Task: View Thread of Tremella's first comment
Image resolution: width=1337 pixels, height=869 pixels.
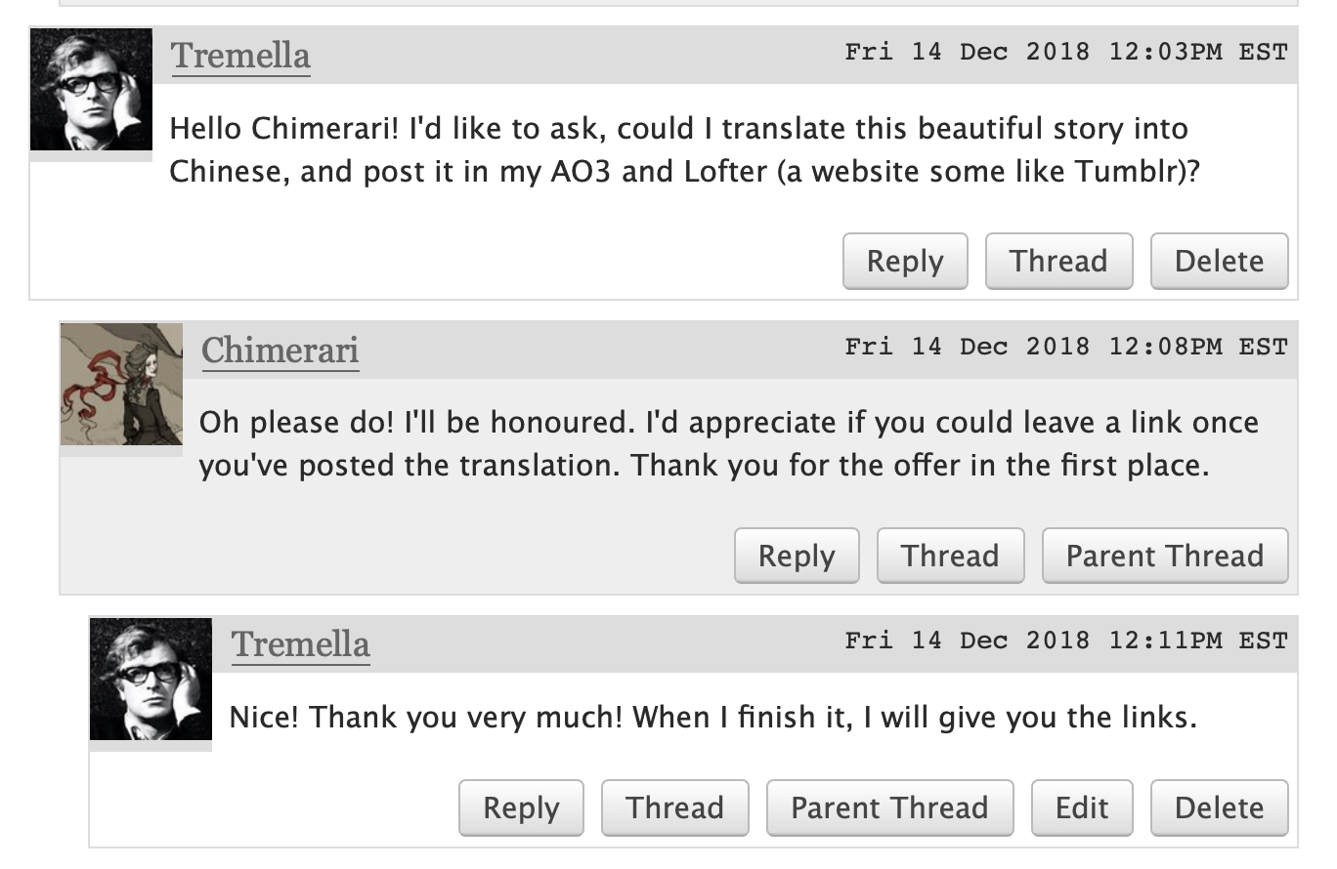Action: tap(1058, 261)
